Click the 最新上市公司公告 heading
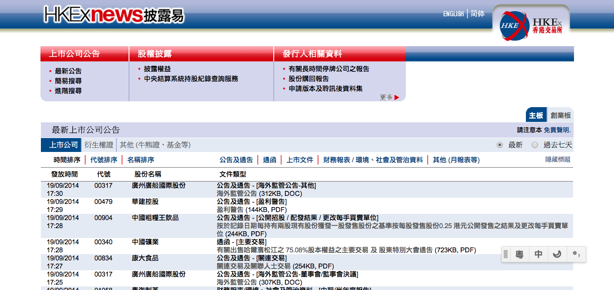The height and width of the screenshot is (290, 614). coord(86,130)
